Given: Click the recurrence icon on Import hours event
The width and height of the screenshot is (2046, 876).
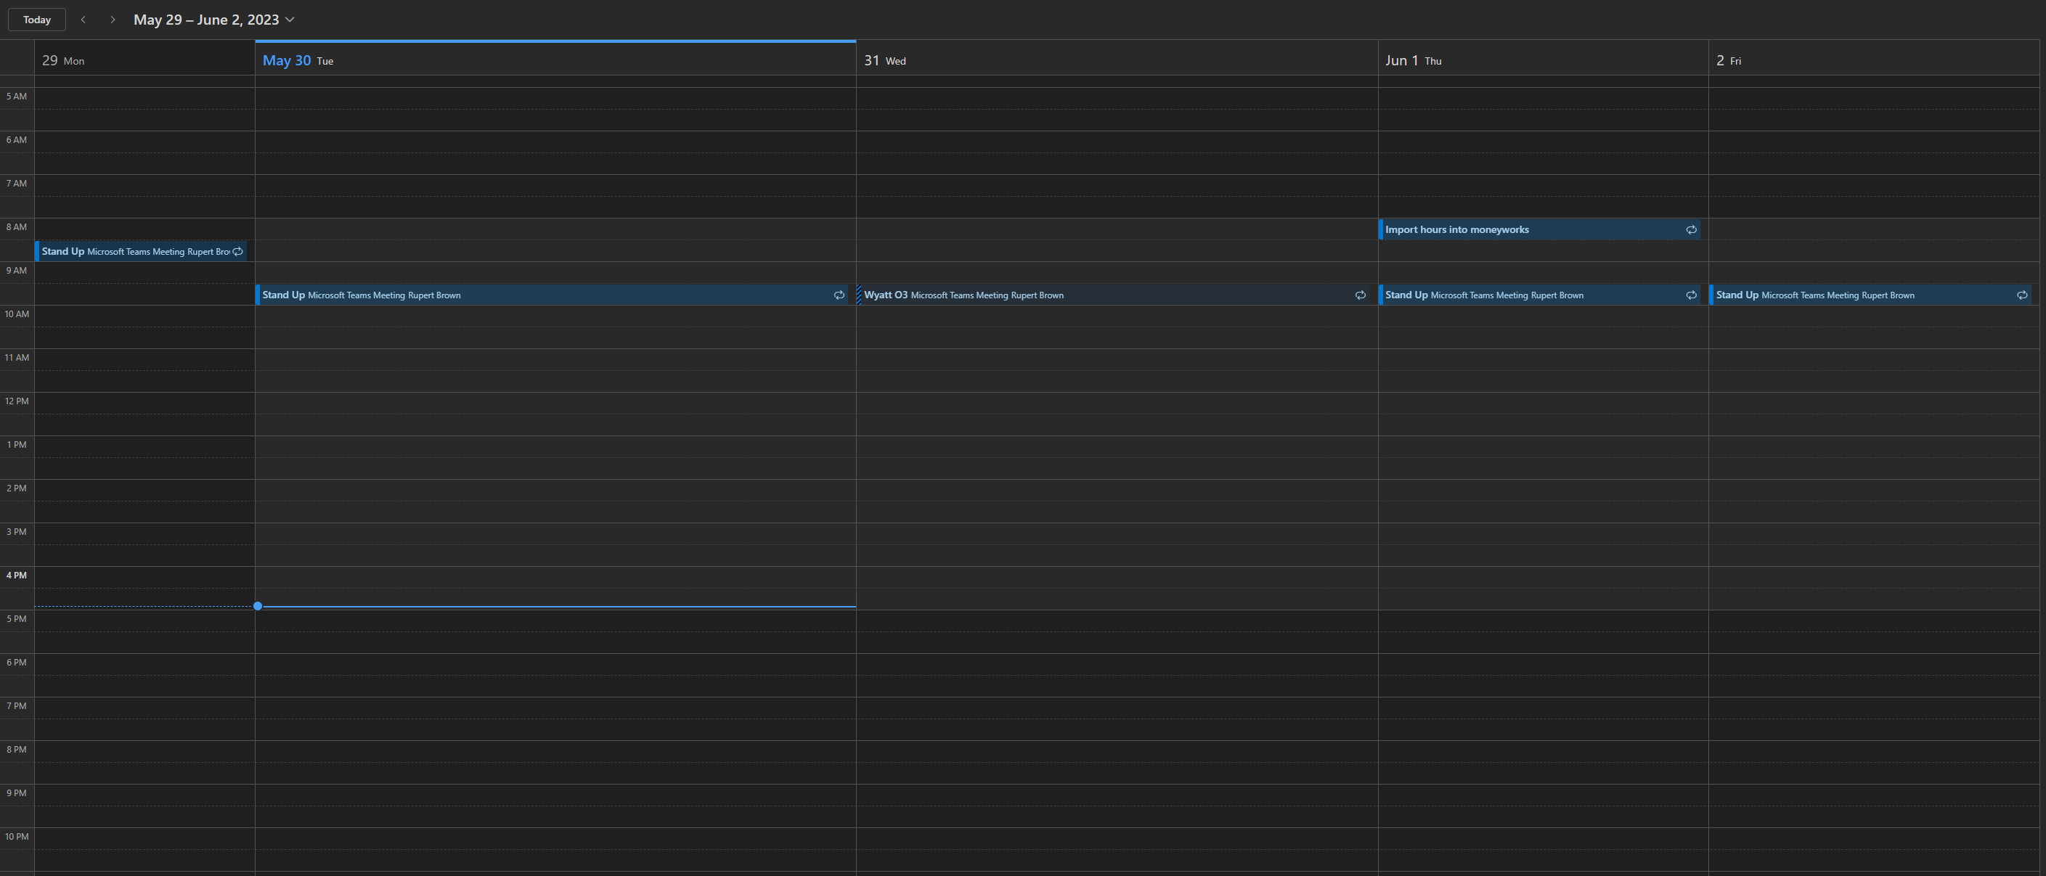Looking at the screenshot, I should click(1691, 229).
